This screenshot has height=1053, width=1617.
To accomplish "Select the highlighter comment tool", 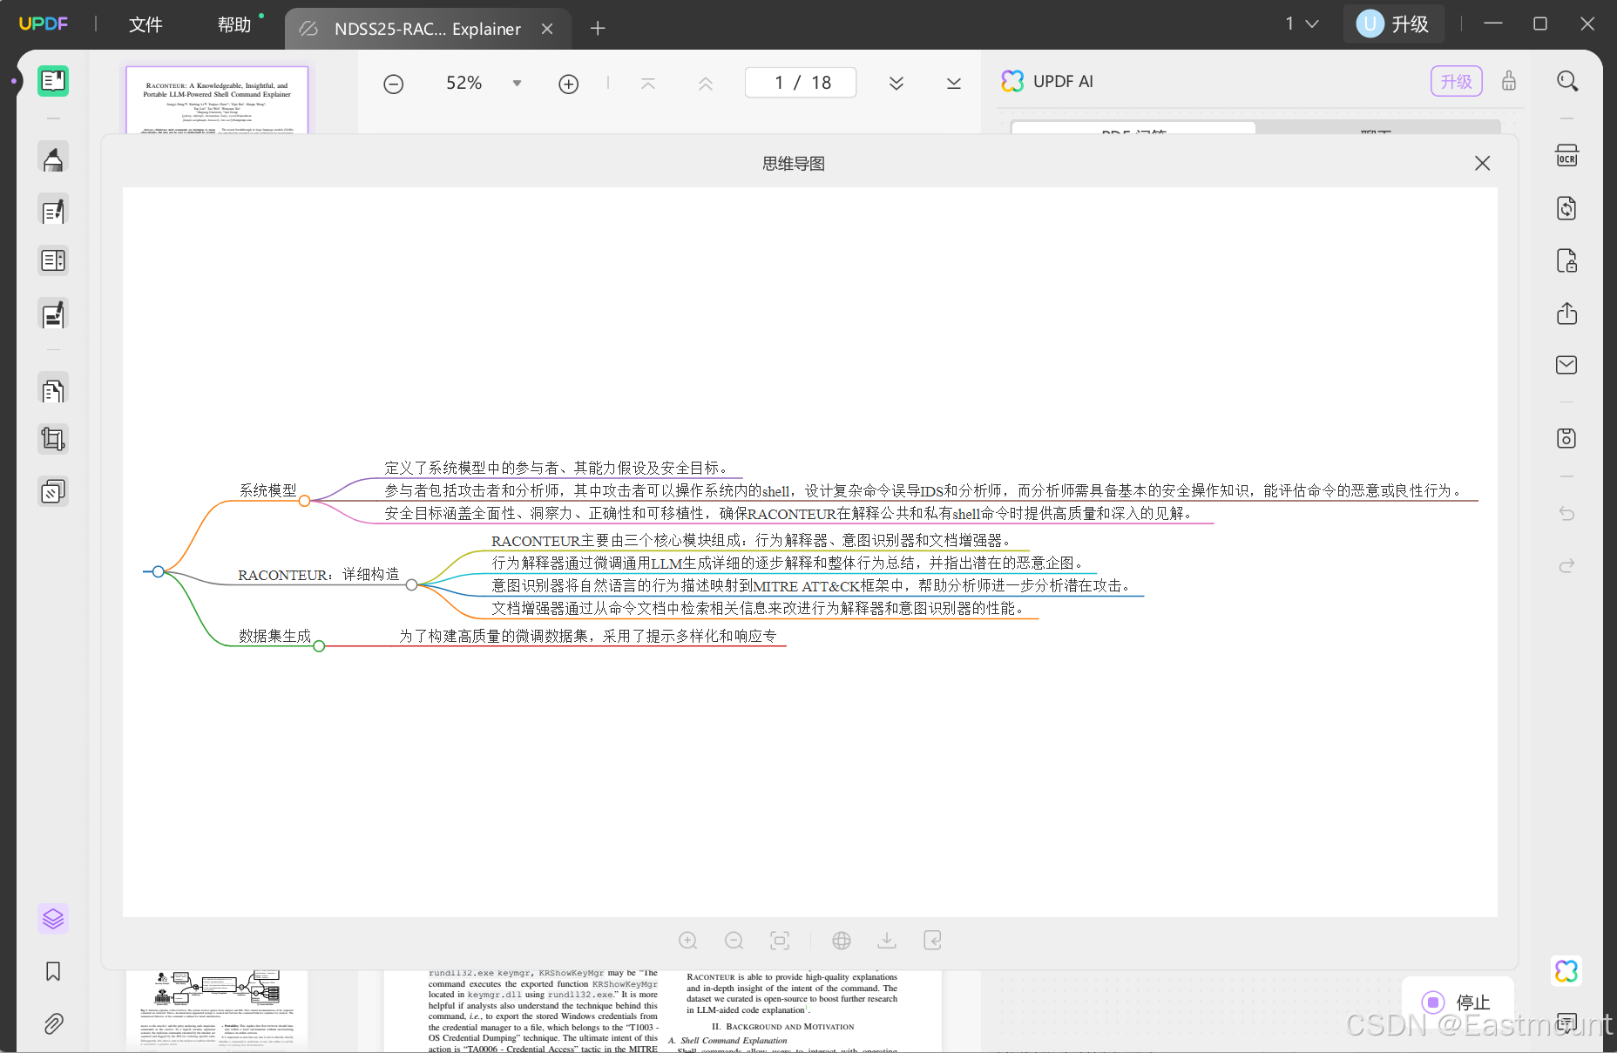I will pos(53,159).
